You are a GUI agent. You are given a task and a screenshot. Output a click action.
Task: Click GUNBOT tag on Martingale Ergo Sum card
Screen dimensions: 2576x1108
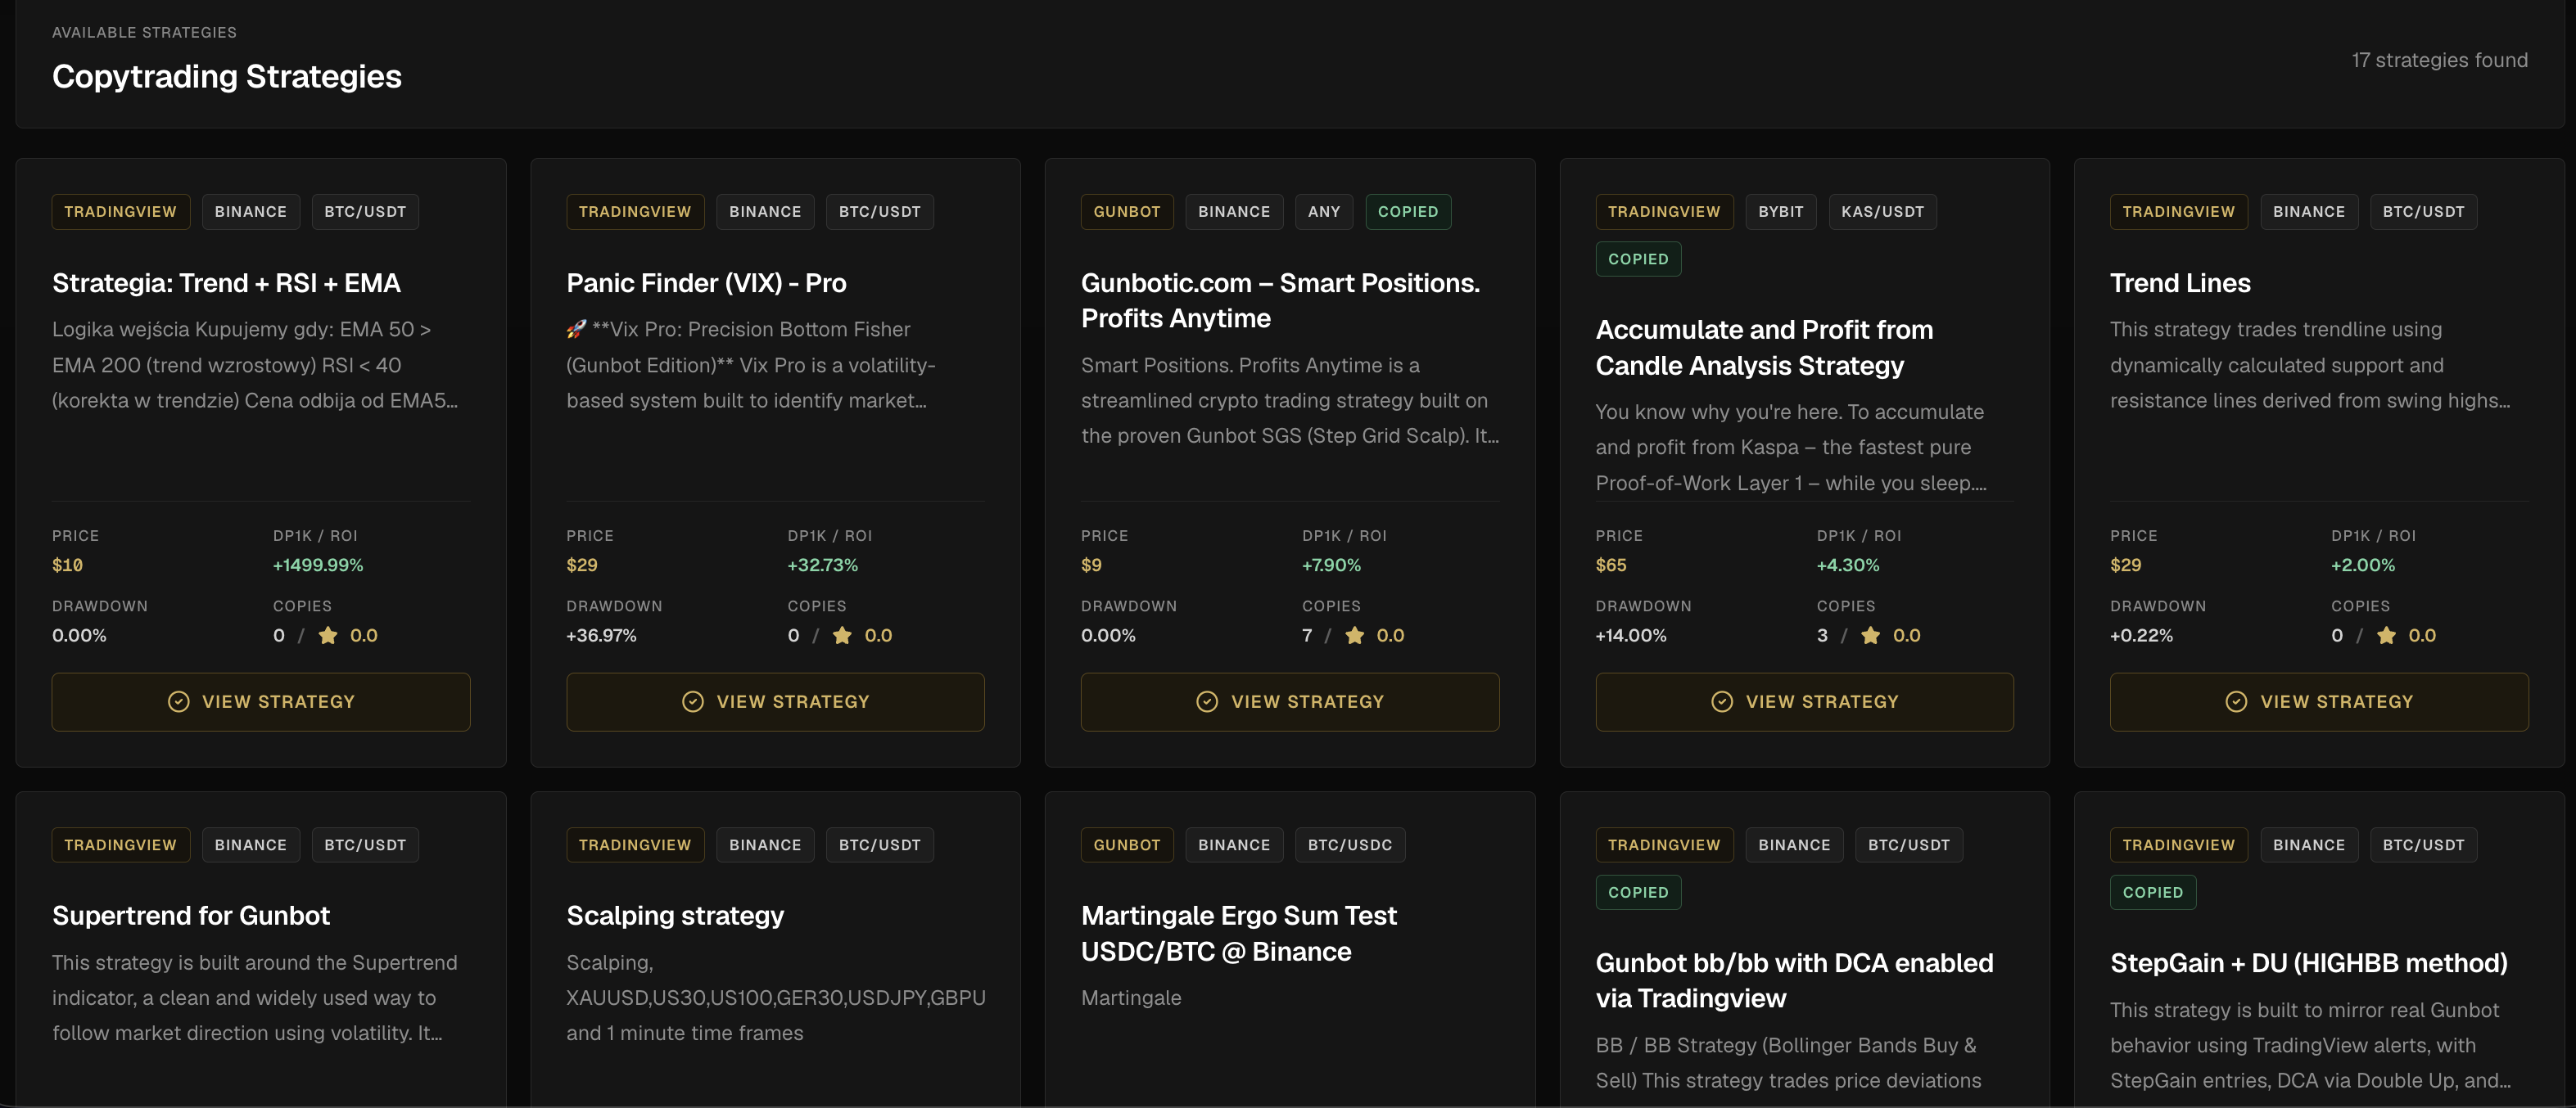pyautogui.click(x=1127, y=845)
